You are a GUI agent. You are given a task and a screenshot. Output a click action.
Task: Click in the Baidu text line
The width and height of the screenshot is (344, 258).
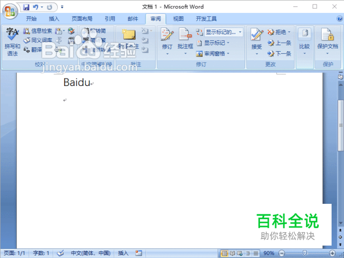pyautogui.click(x=77, y=83)
